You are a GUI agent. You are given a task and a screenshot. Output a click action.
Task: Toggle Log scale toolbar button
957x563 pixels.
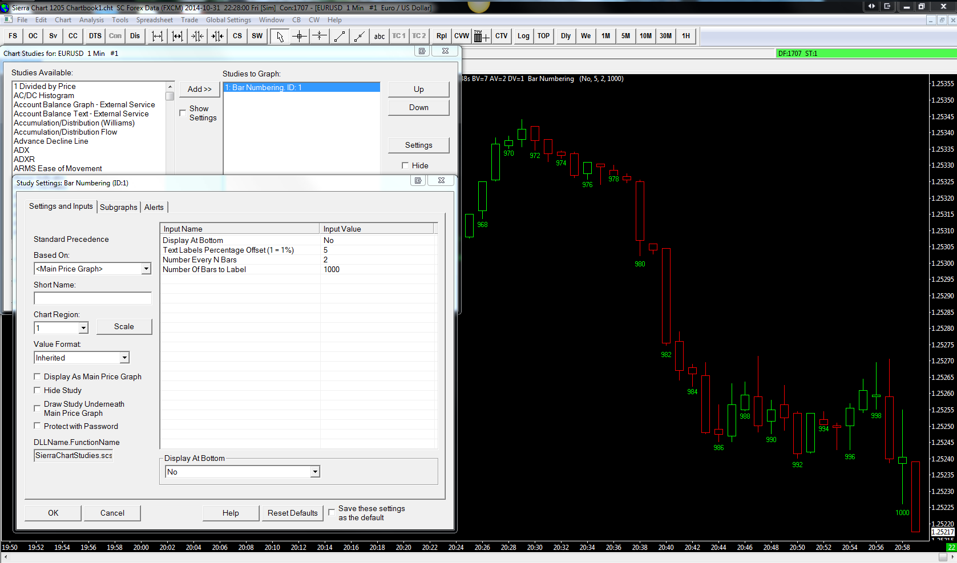[524, 36]
